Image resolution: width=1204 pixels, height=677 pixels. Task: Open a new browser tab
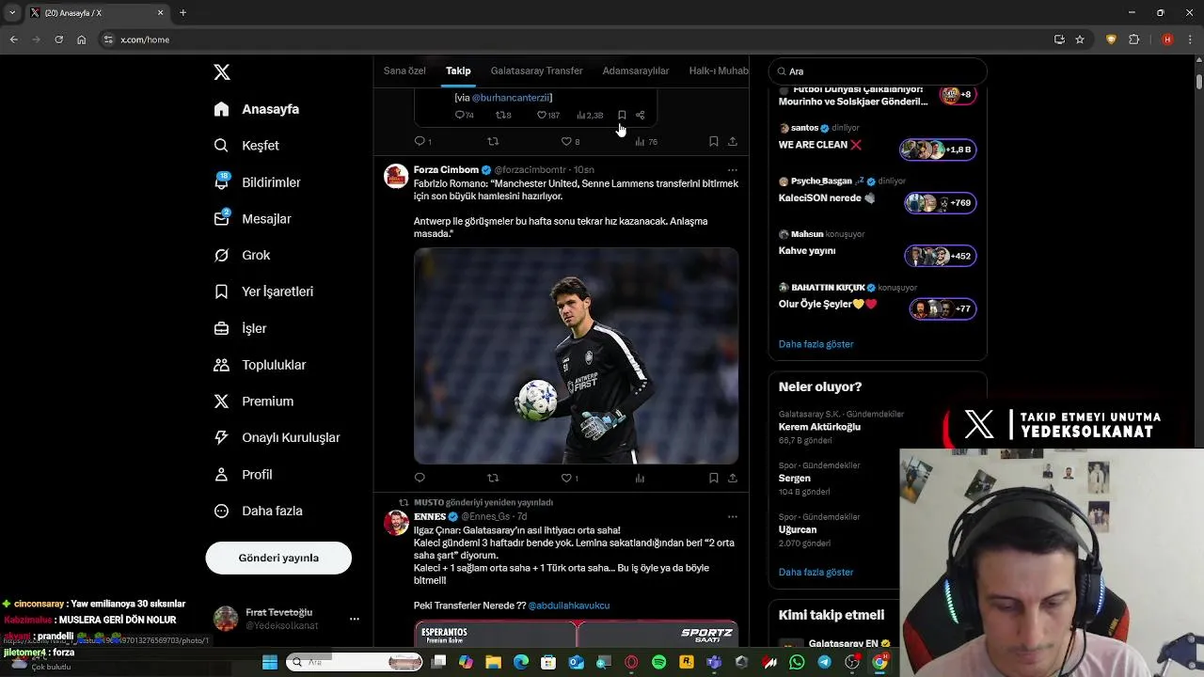(182, 13)
